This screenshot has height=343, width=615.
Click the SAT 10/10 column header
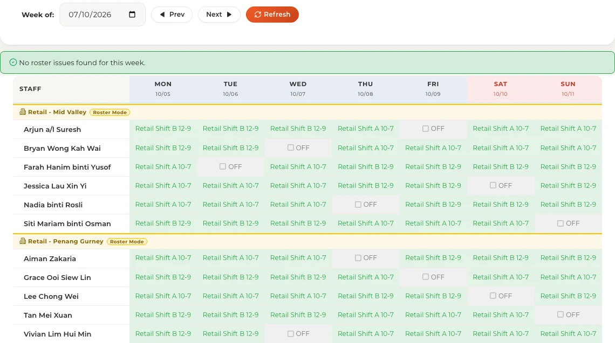(x=501, y=89)
